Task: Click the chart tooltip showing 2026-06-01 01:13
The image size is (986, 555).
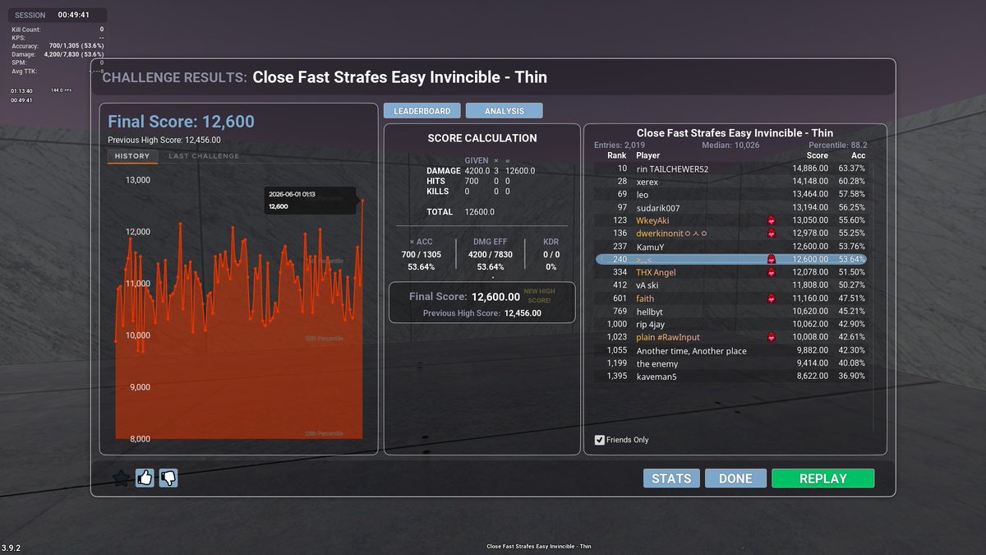Action: [311, 201]
